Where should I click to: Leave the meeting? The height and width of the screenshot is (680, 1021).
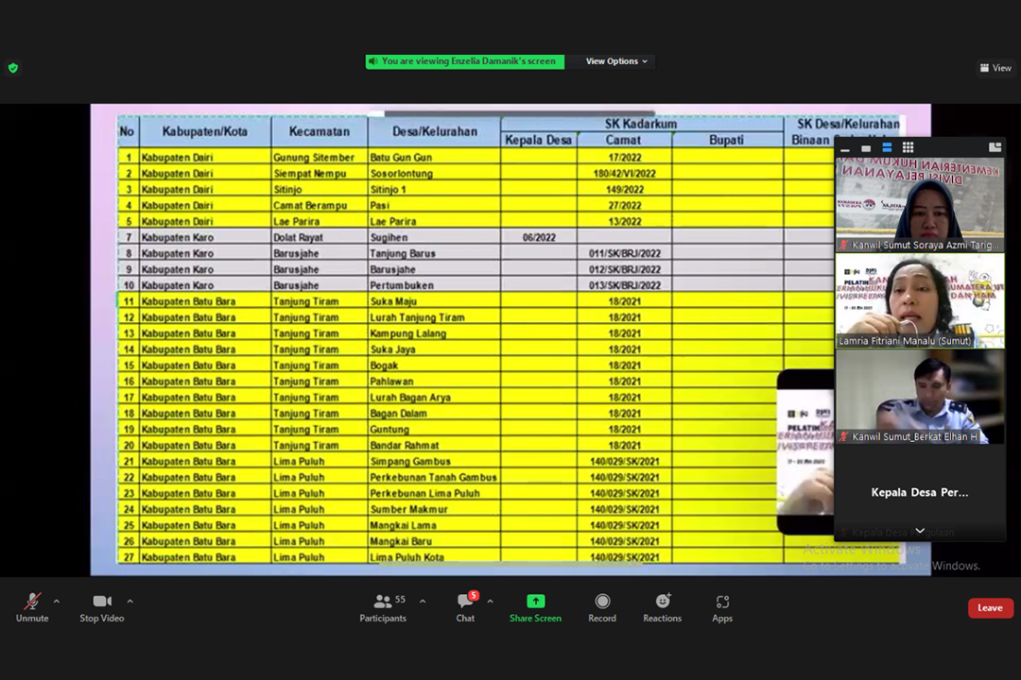(x=990, y=608)
